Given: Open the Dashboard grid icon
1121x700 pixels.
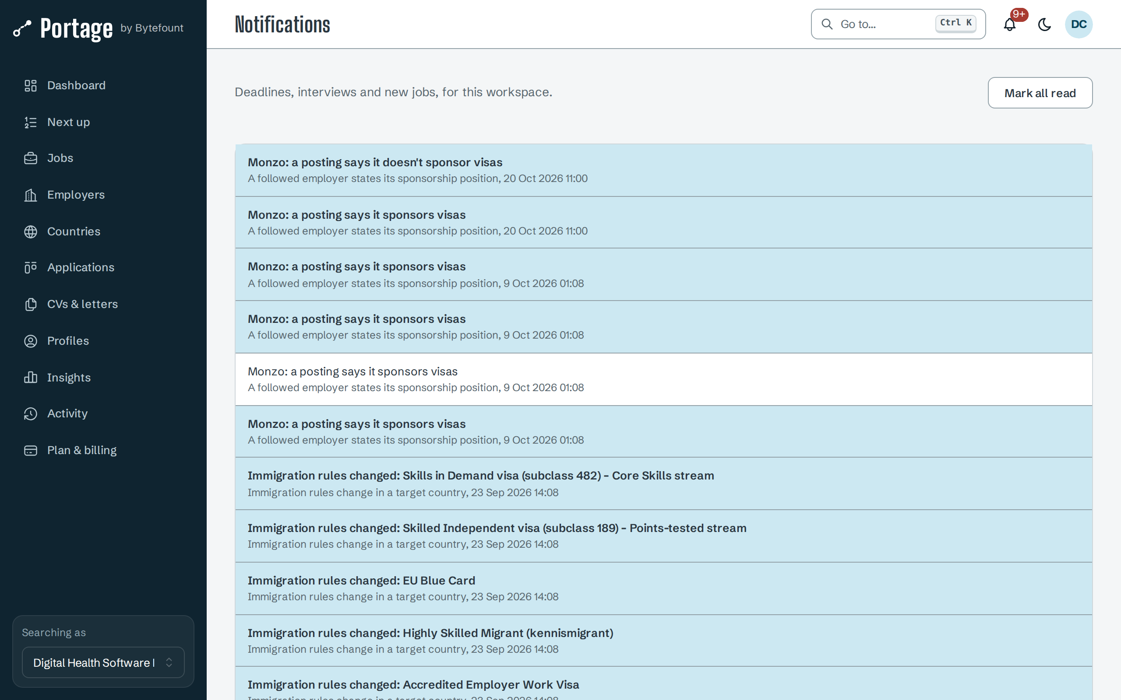Looking at the screenshot, I should [x=31, y=86].
